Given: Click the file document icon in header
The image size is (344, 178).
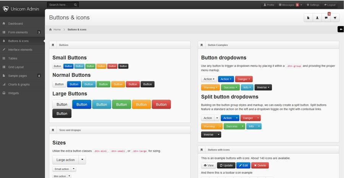Looking at the screenshot, I should (308, 18).
